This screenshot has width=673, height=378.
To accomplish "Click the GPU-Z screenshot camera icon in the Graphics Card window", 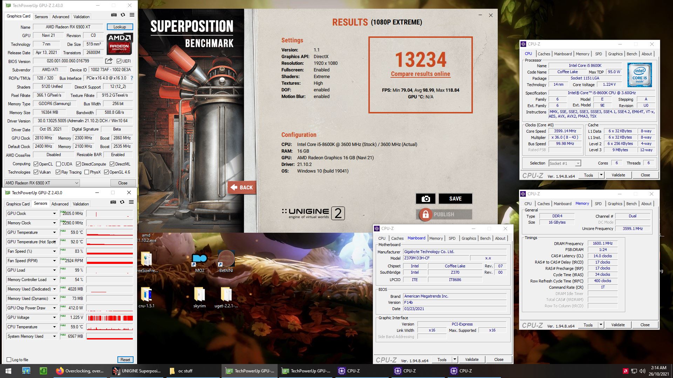I will (114, 15).
